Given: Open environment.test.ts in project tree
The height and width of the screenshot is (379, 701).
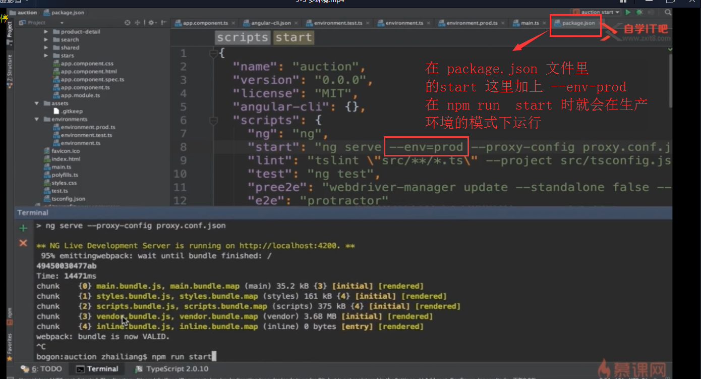Looking at the screenshot, I should tap(83, 135).
